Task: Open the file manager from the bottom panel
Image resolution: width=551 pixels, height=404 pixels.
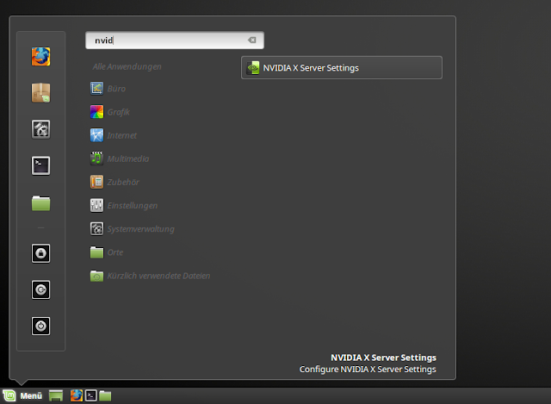Action: (x=105, y=396)
